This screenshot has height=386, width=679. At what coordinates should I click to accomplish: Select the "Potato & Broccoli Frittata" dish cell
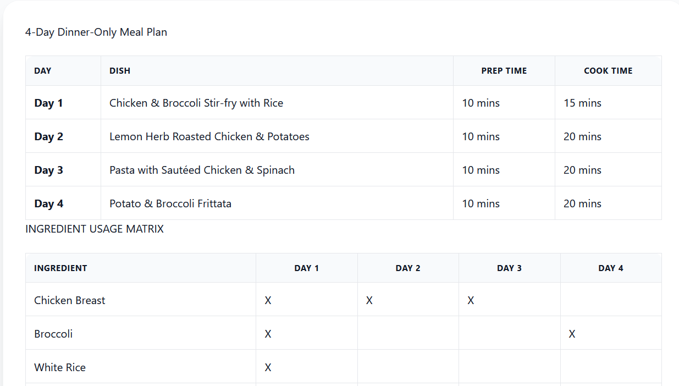[170, 203]
